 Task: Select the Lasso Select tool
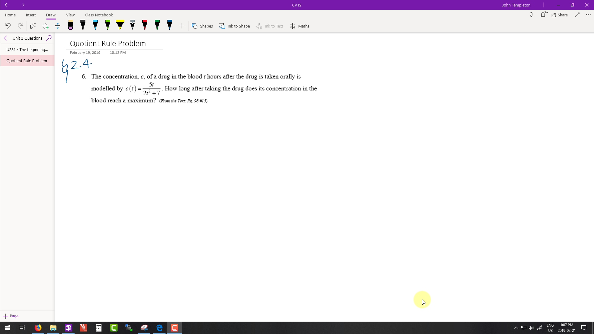click(45, 26)
